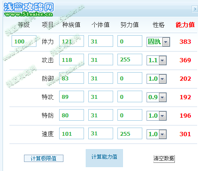Click the 计算极限值 button

click(x=44, y=159)
